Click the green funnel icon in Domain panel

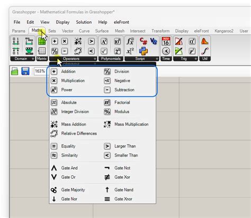[x=29, y=51]
